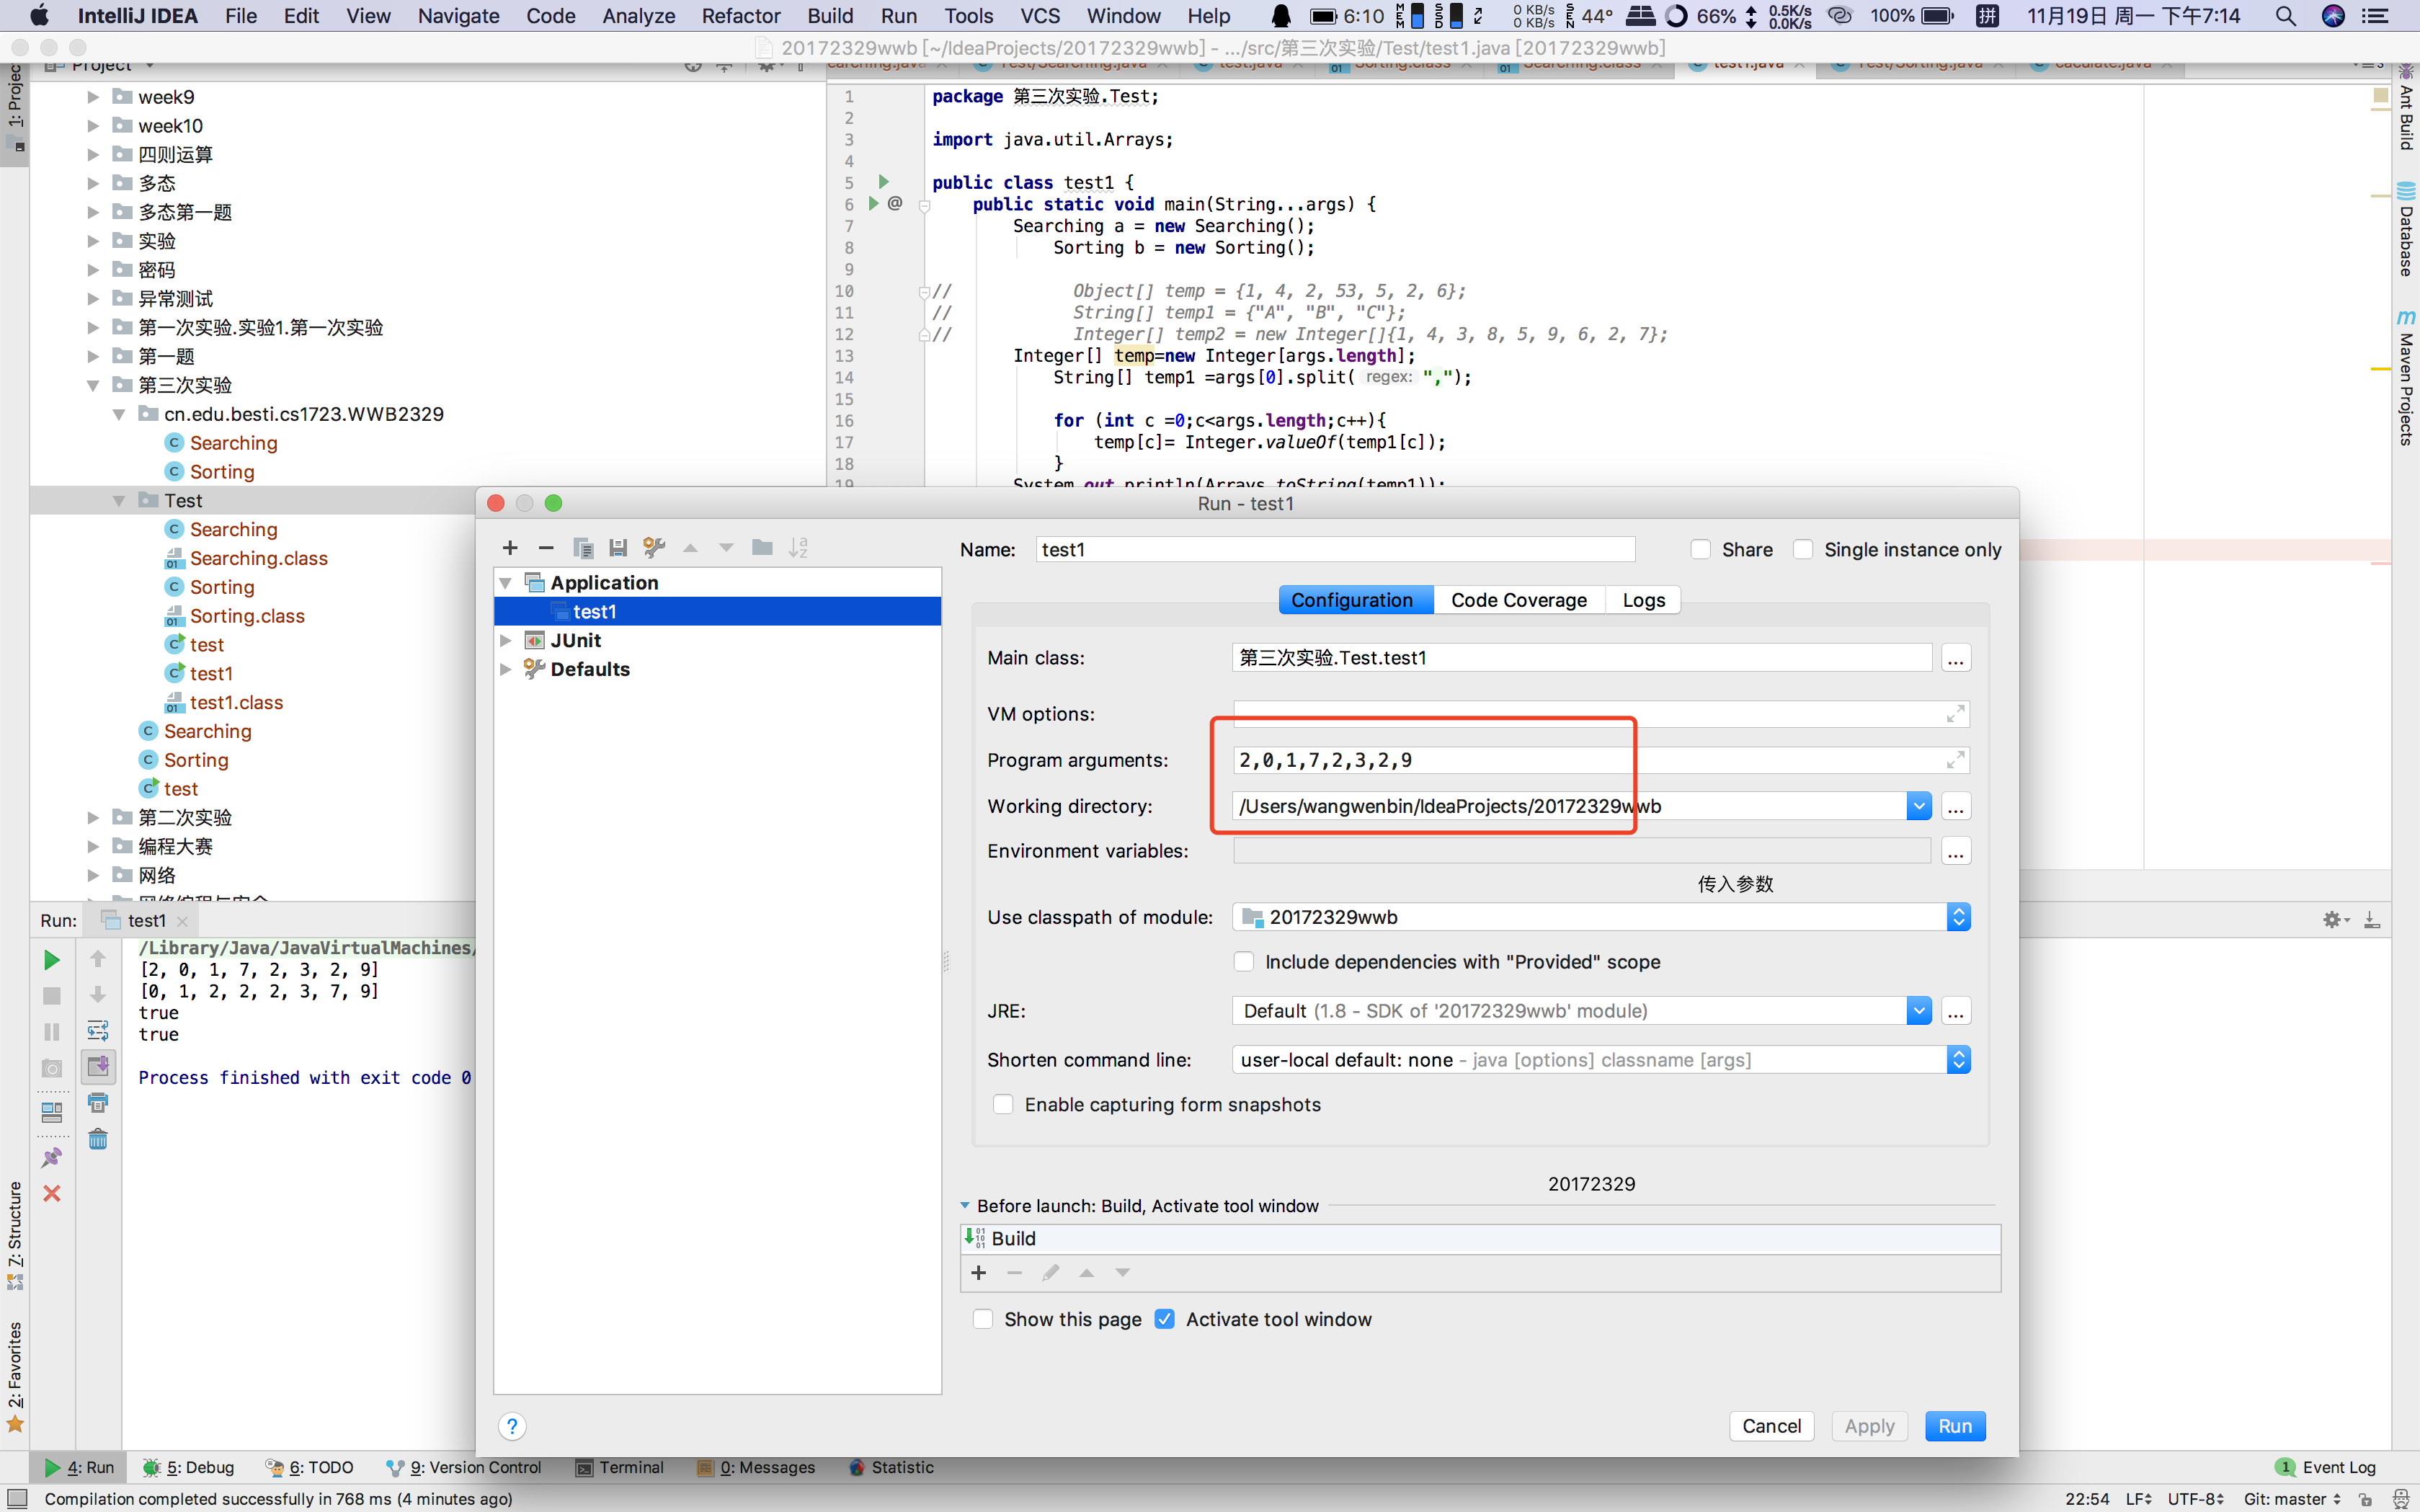Click scroll to end icon in Run panel

(x=98, y=1066)
